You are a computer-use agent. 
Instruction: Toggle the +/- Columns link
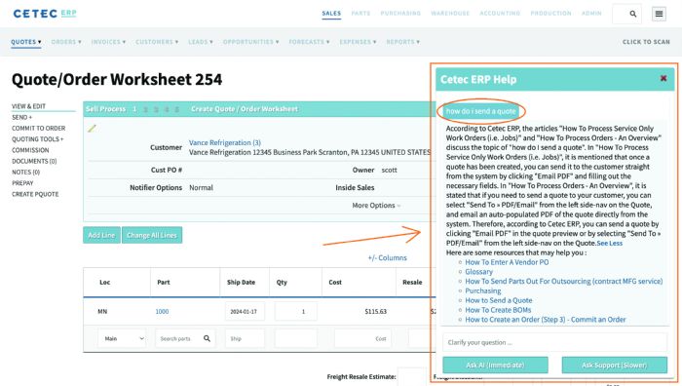(387, 257)
